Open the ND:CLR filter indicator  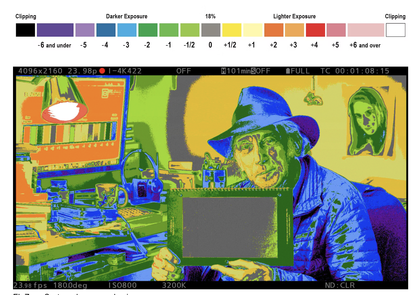point(341,285)
